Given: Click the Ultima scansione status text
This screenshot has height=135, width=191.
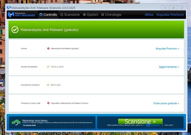Looking at the screenshot, I should (125, 125).
